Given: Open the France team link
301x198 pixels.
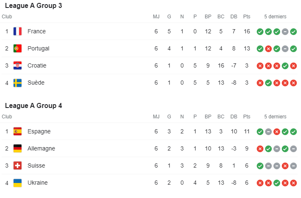Looking at the screenshot, I should (x=36, y=31).
